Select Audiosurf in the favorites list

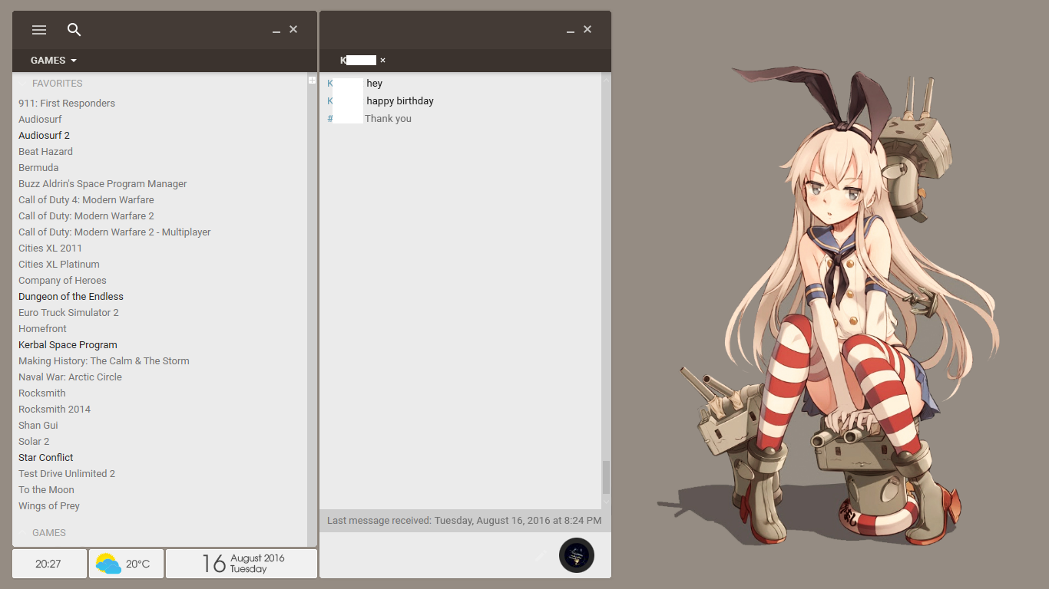coord(40,120)
